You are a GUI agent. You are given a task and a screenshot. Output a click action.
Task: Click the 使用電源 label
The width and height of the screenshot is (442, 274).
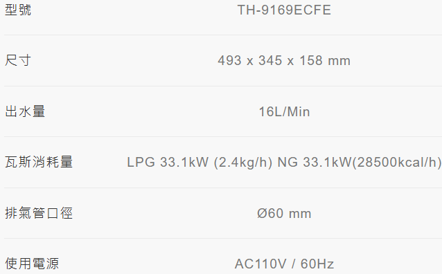[x=32, y=264]
